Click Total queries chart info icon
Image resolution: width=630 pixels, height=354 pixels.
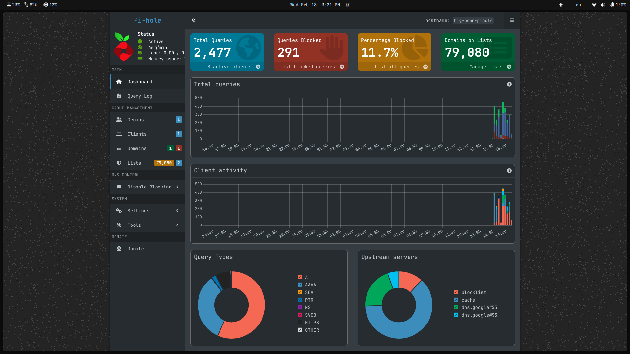(509, 84)
